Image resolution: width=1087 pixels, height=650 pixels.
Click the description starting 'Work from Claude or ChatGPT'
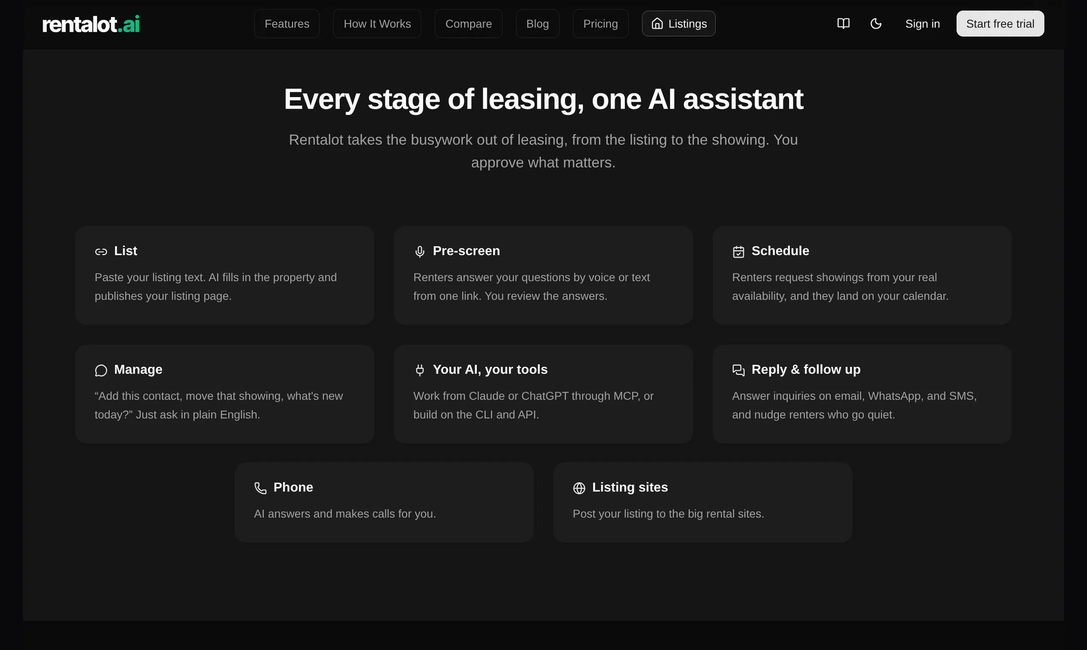click(533, 405)
